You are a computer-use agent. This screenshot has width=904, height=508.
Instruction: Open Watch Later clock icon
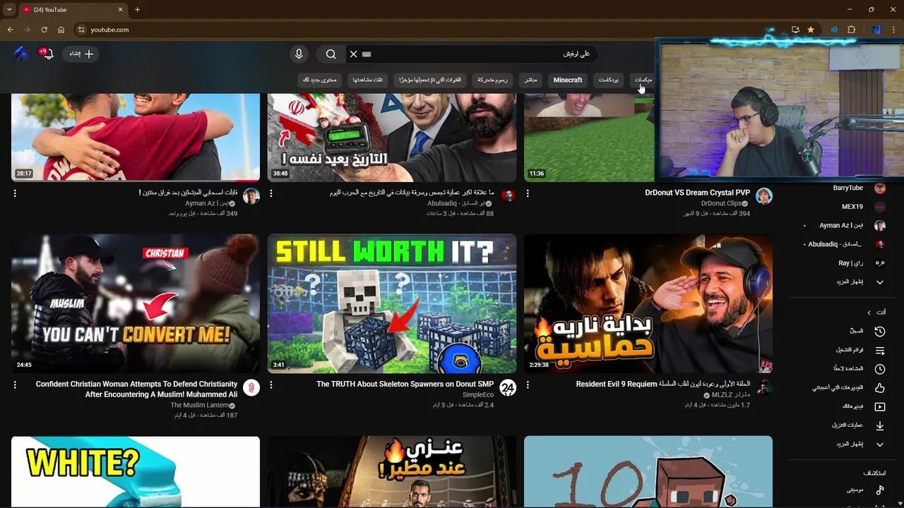879,369
